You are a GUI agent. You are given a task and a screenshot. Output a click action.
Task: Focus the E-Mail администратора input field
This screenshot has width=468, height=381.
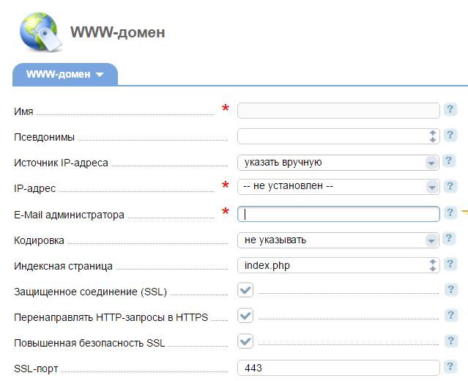tap(338, 214)
